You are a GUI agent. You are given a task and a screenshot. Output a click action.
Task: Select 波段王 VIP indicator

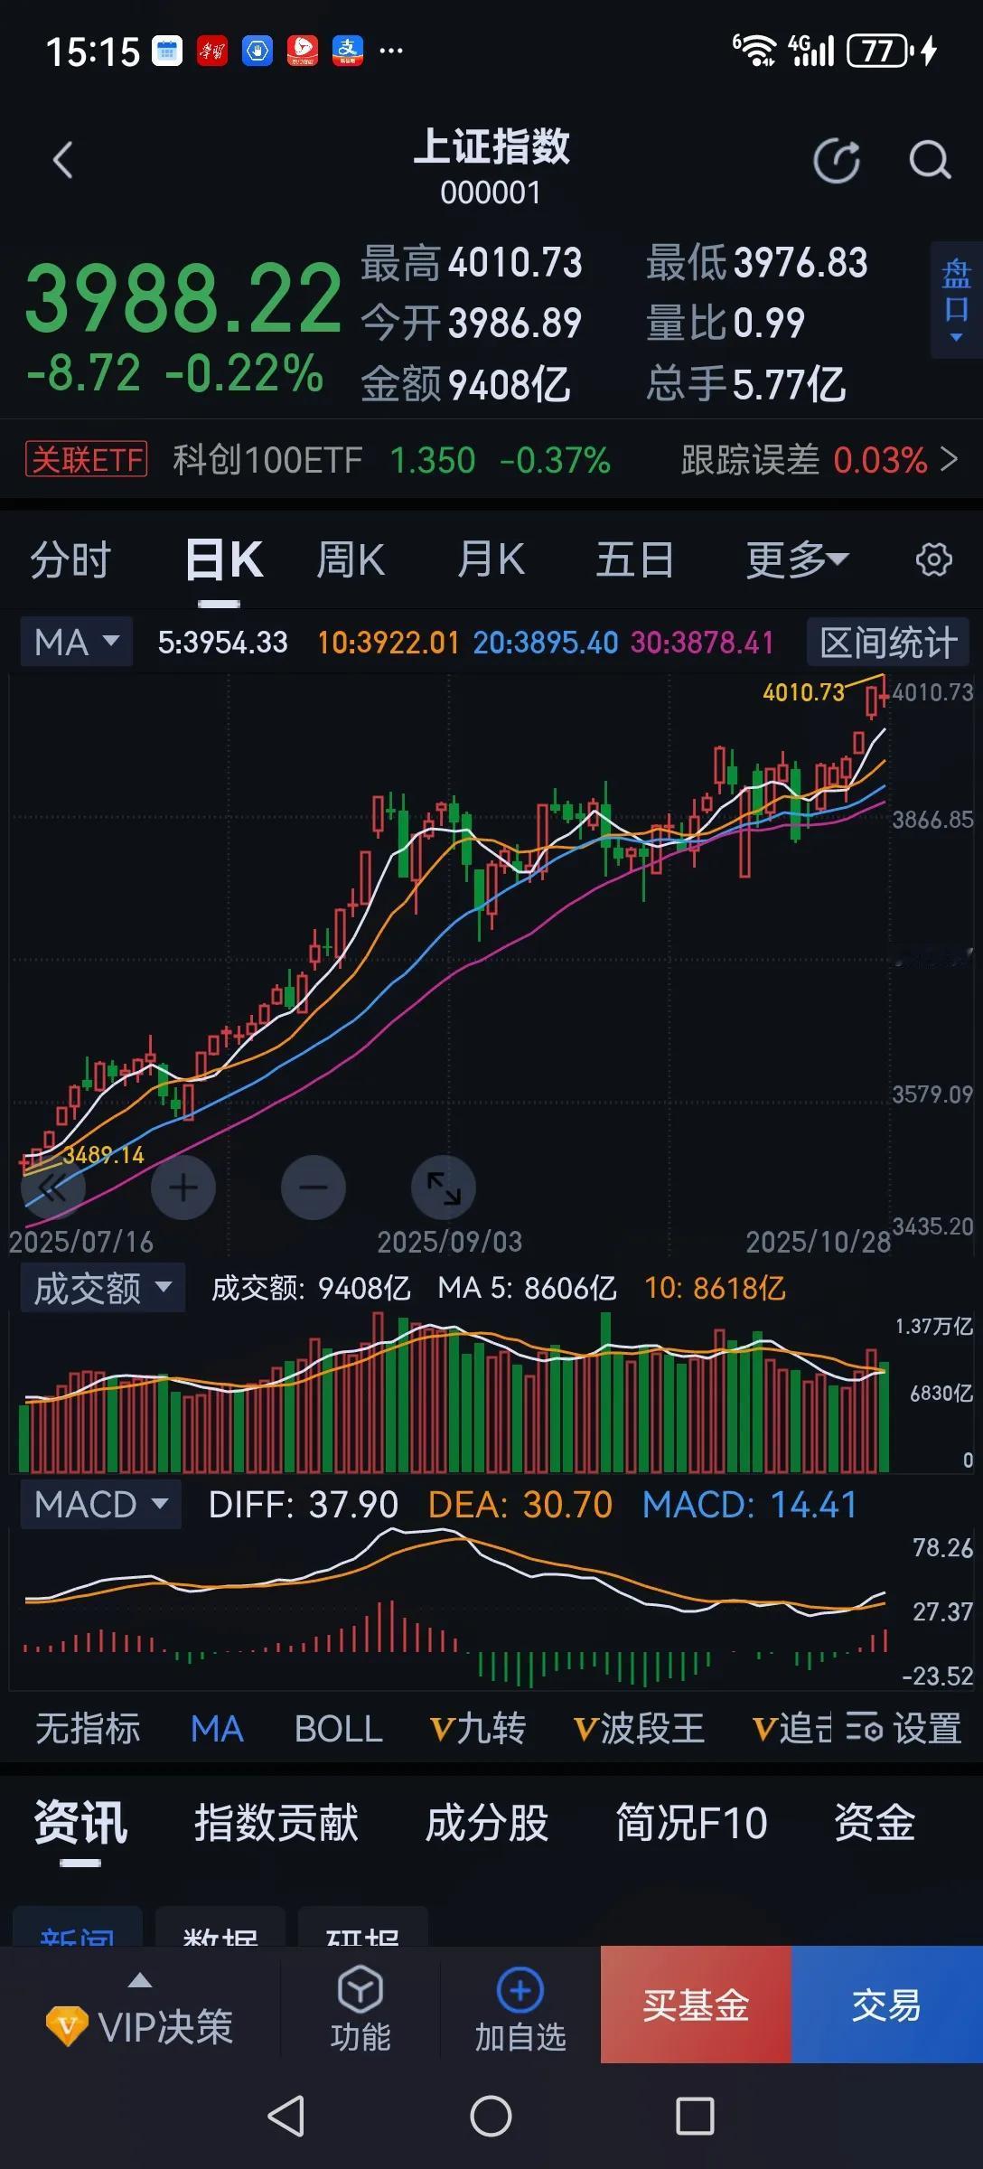[x=640, y=1729]
